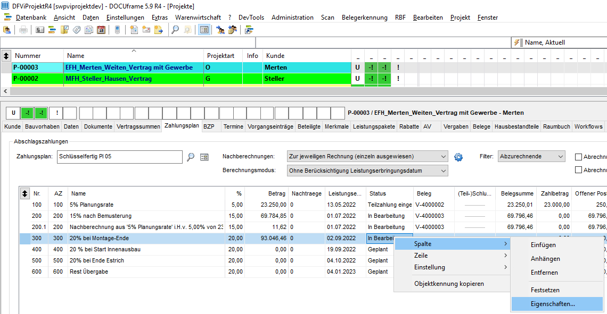Click the single user with arrow toolbar icon
607x314 pixels.
220,30
